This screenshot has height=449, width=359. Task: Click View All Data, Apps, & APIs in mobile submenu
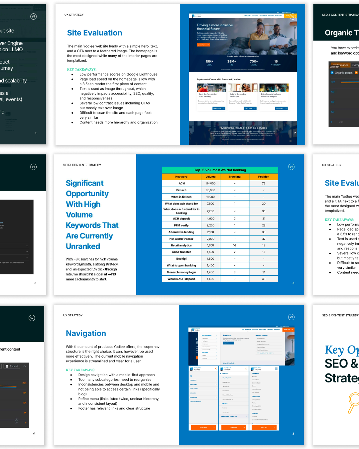click(234, 416)
